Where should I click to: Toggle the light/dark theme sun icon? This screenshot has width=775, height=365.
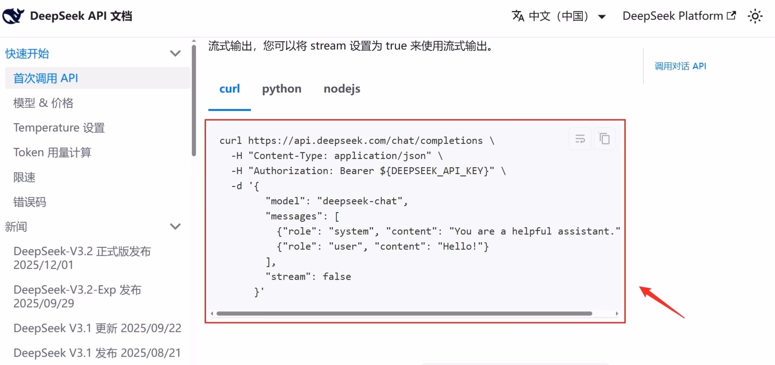(x=755, y=16)
